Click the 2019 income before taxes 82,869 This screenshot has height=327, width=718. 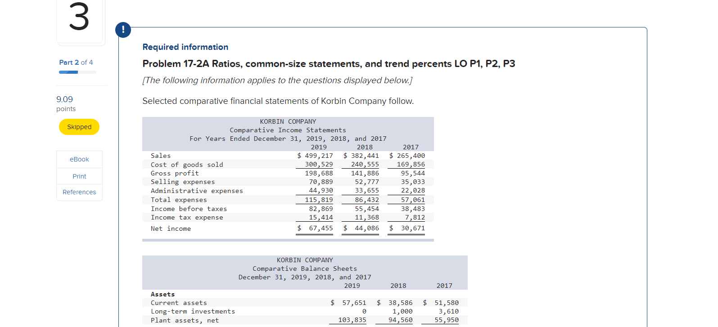click(x=321, y=209)
